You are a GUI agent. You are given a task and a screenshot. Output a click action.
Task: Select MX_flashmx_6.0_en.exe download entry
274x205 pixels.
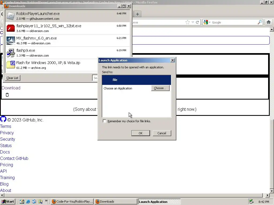tap(68, 41)
